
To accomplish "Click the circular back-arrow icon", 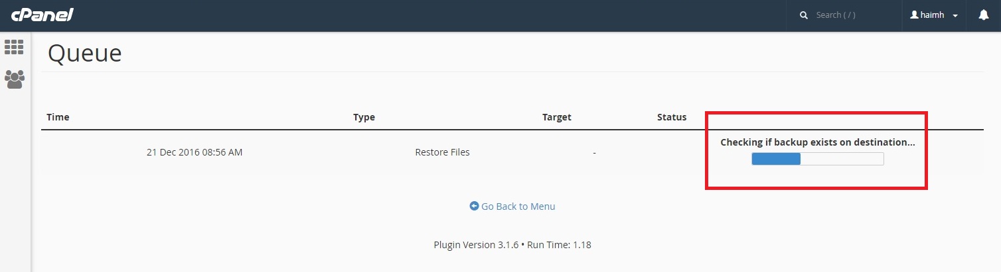I will pos(474,206).
